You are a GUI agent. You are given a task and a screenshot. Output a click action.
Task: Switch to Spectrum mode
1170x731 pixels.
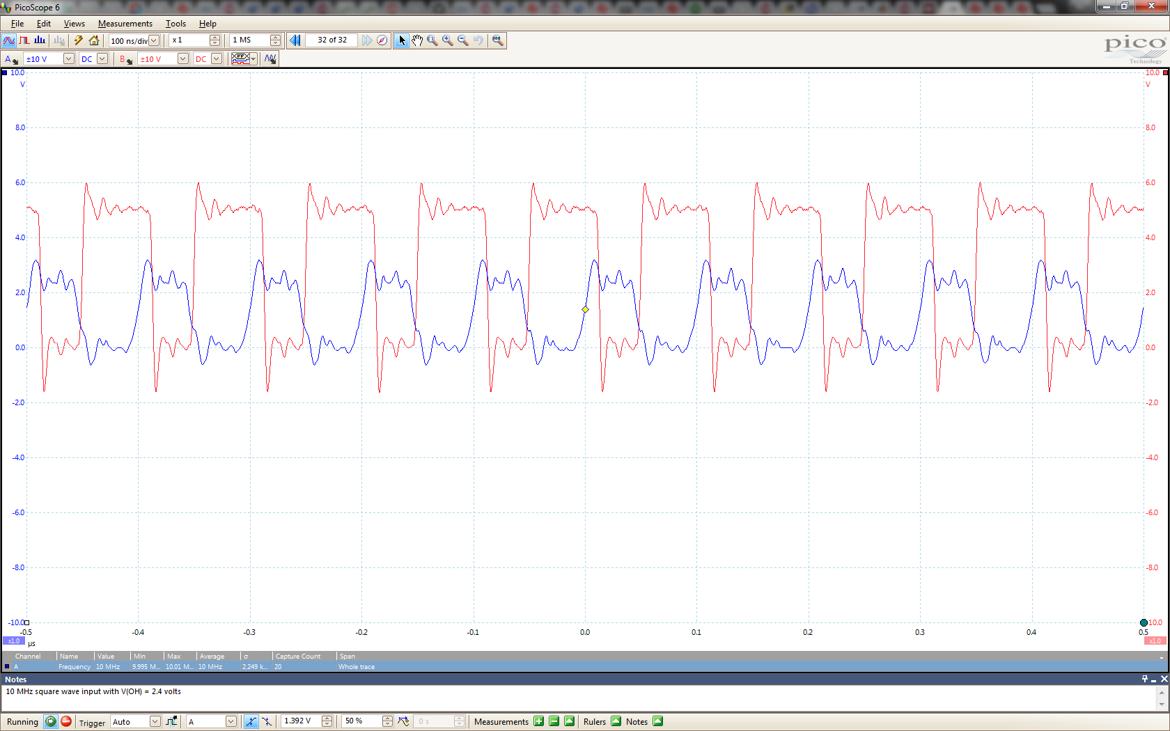[x=40, y=40]
